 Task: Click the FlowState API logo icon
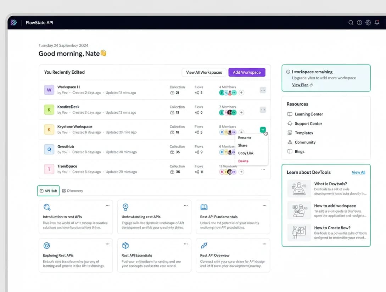pos(14,23)
